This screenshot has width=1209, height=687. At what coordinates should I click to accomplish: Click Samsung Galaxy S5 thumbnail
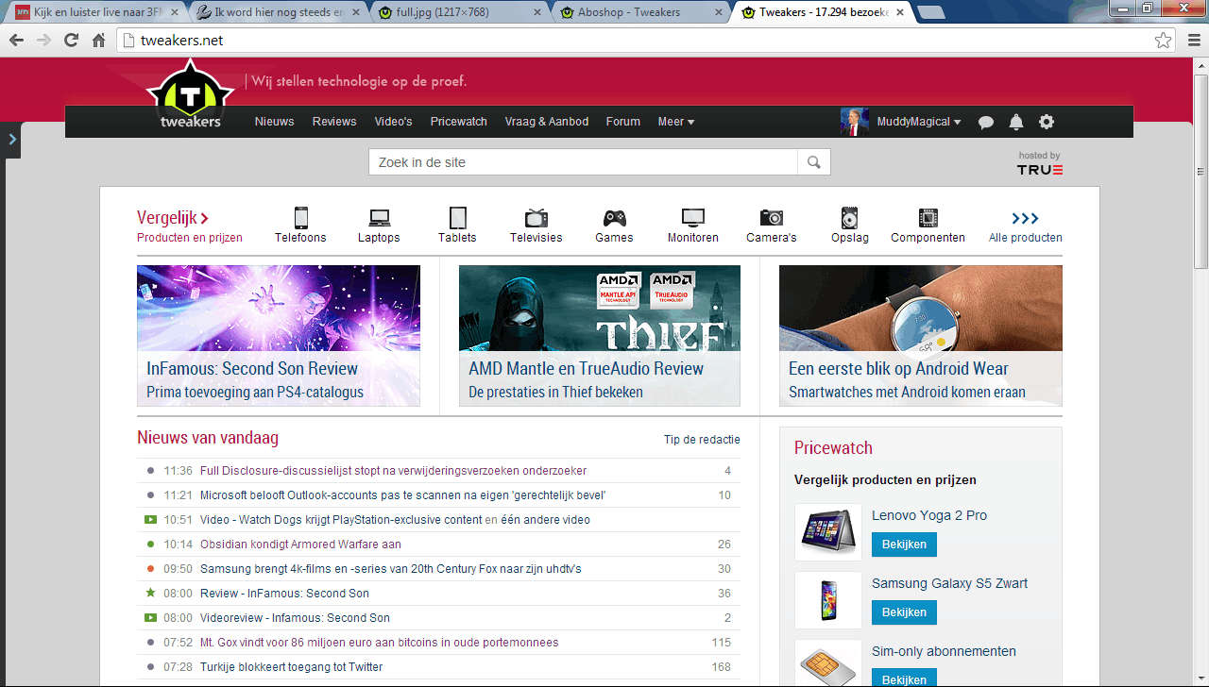click(x=828, y=600)
